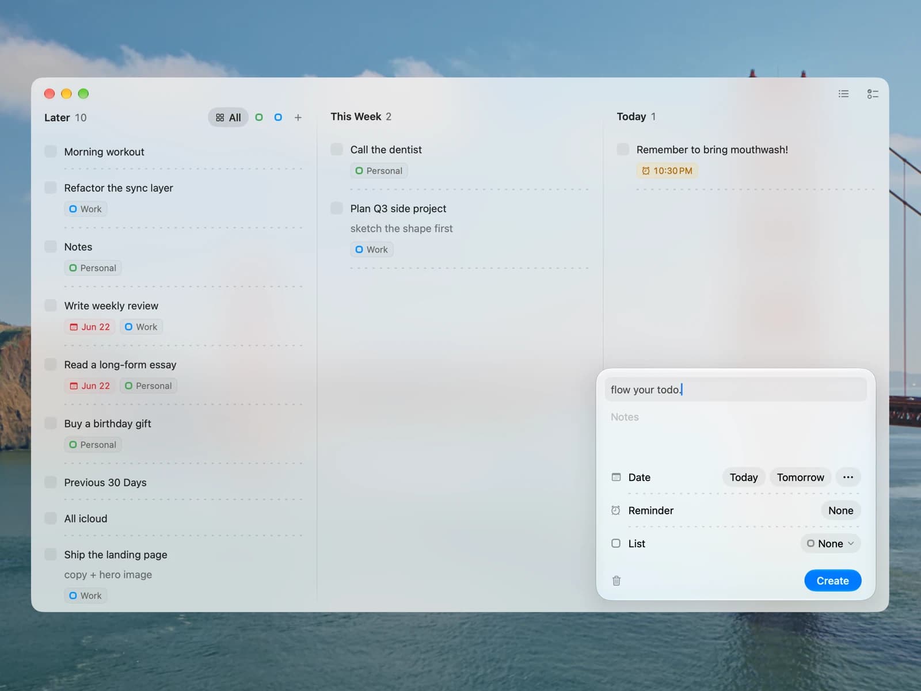Click the Work tag on Write weekly review
This screenshot has height=691, width=921.
point(141,327)
